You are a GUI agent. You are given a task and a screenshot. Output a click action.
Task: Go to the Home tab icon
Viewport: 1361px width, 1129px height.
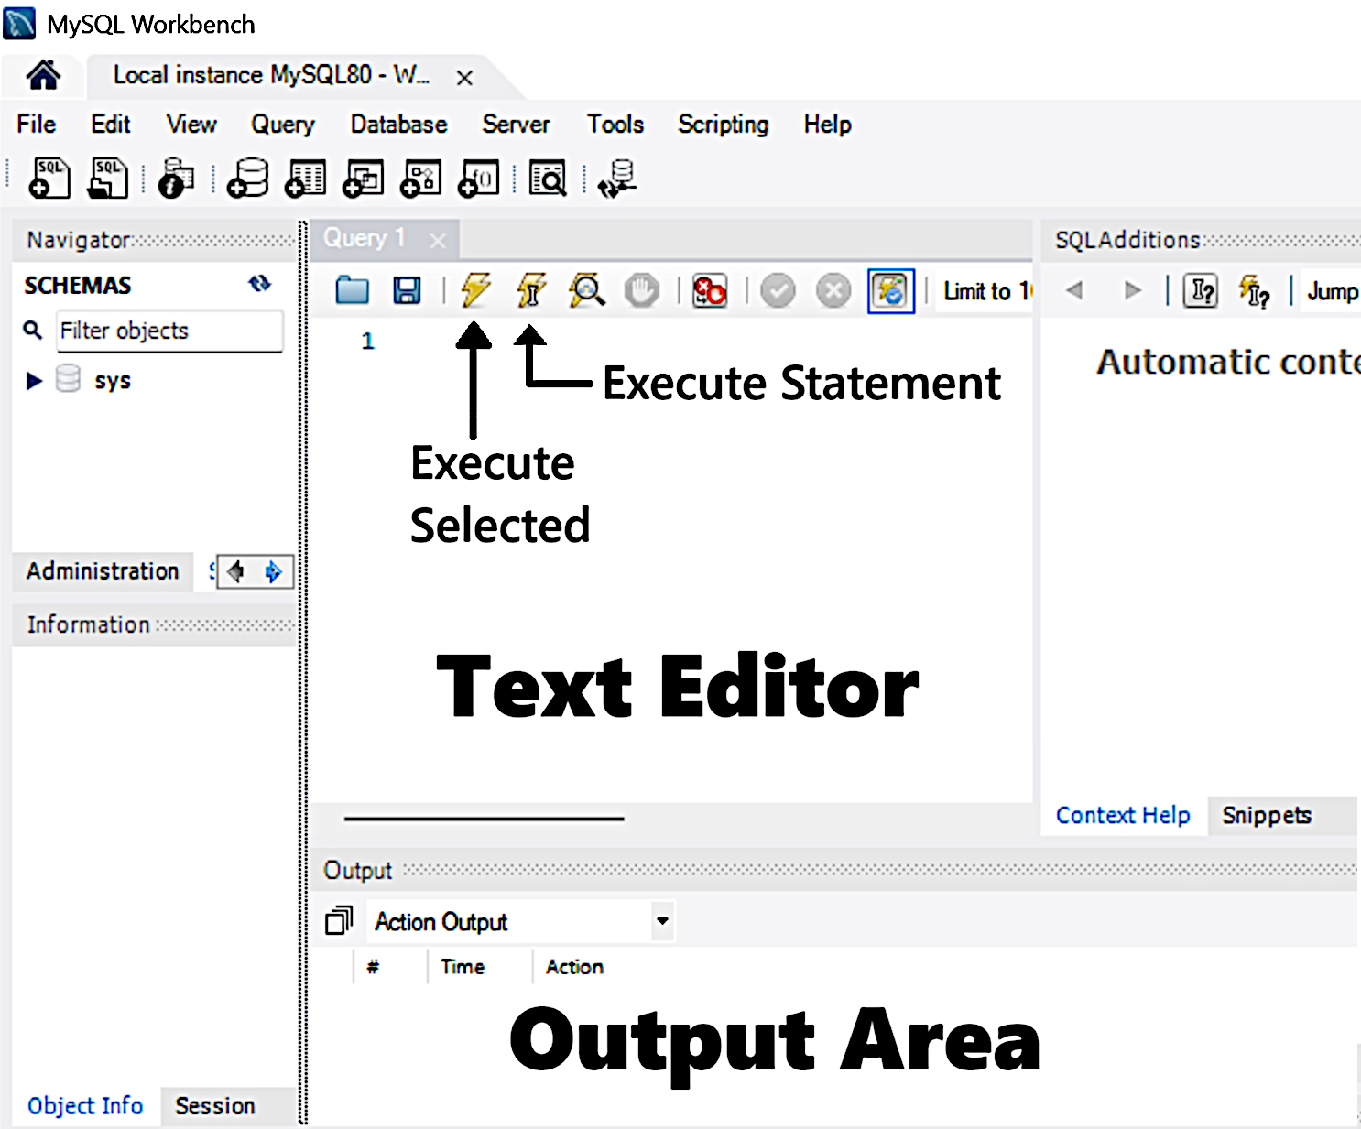pos(43,75)
